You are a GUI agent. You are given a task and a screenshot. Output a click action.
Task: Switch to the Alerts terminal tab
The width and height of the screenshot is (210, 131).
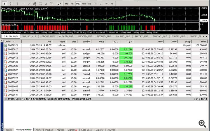(x=38, y=130)
